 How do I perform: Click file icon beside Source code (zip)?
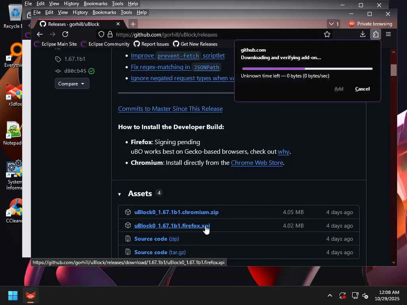128,239
